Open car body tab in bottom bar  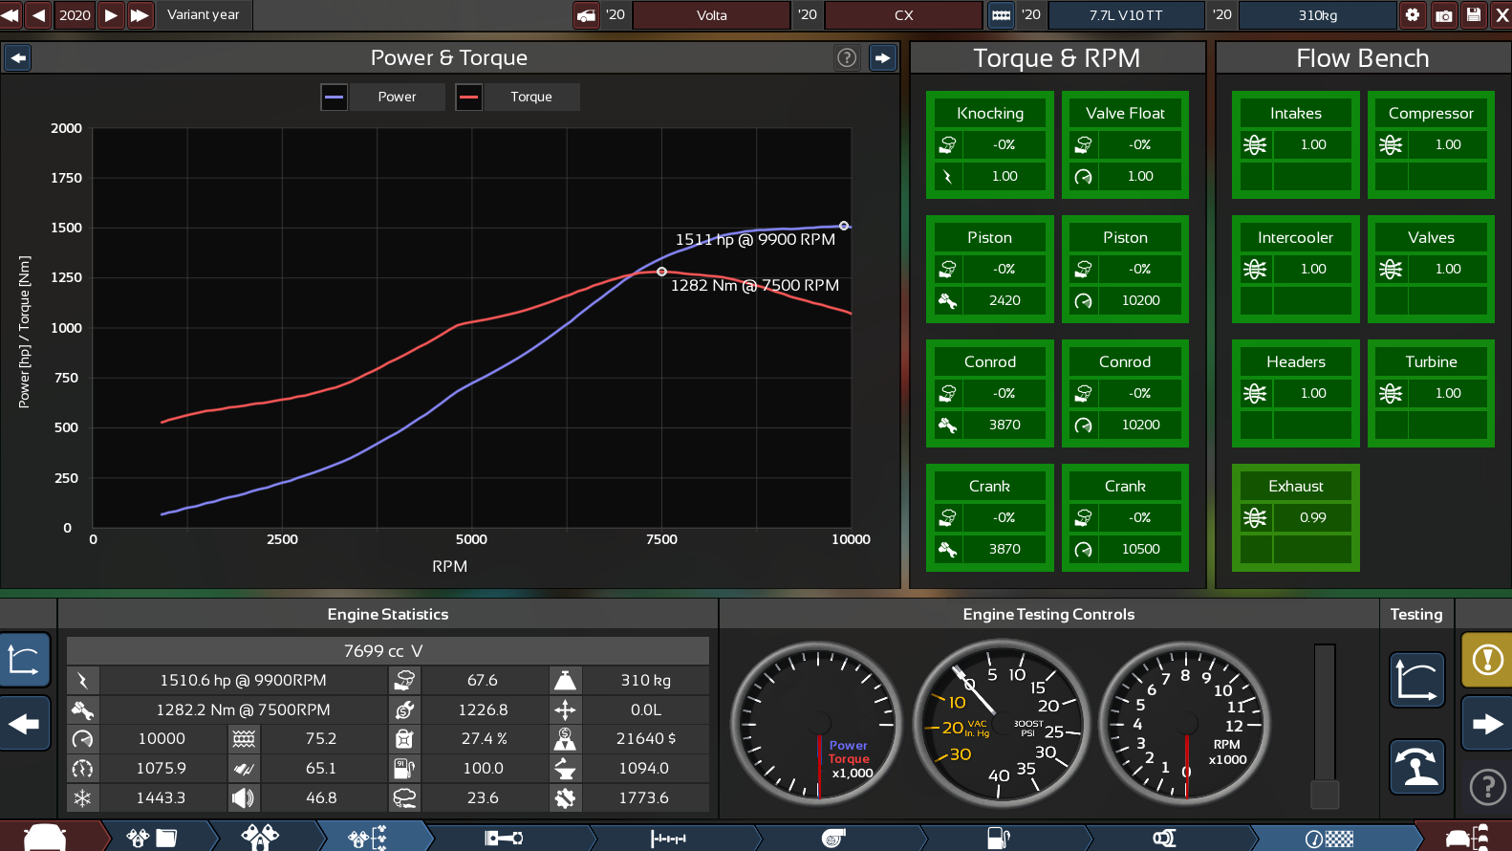pyautogui.click(x=45, y=838)
